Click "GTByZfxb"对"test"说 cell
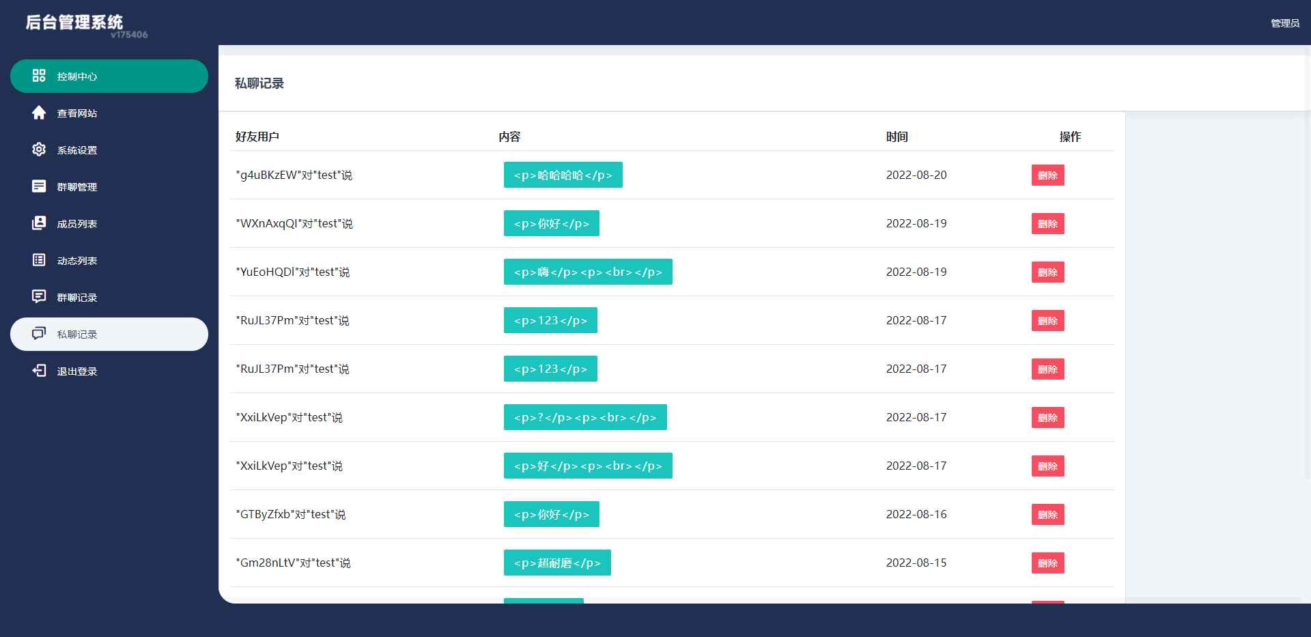 (291, 514)
